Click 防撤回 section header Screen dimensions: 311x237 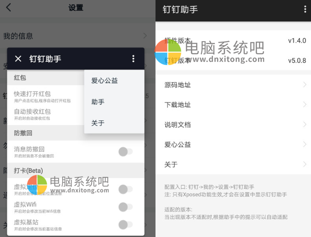click(x=23, y=133)
